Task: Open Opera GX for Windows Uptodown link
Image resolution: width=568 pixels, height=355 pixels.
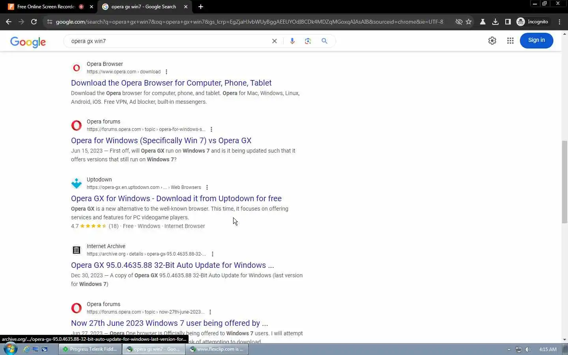Action: (176, 198)
